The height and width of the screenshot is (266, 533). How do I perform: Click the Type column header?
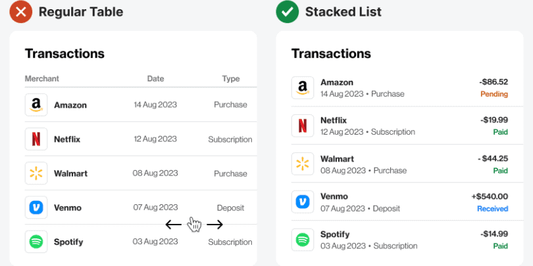(x=231, y=79)
